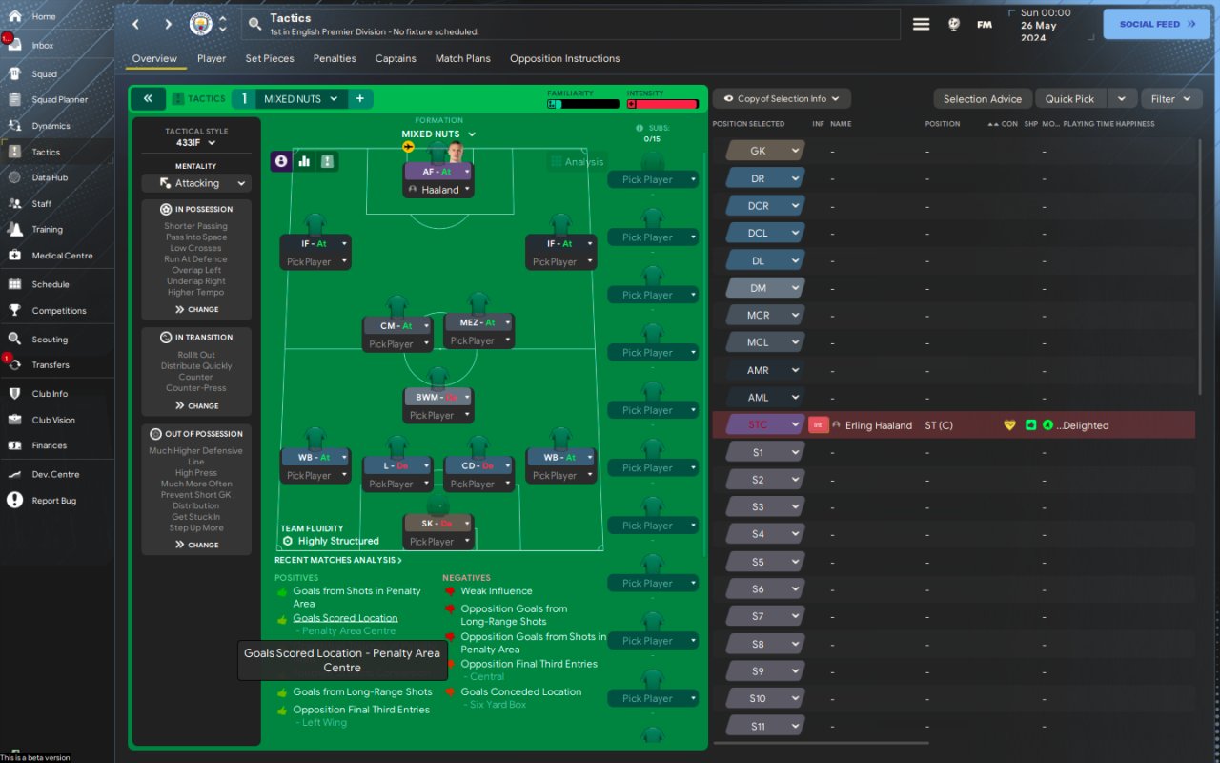Open the Opposition Instructions tab
This screenshot has width=1220, height=763.
pos(565,58)
